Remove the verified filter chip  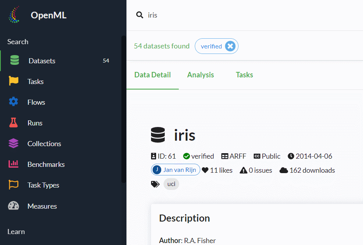point(230,46)
